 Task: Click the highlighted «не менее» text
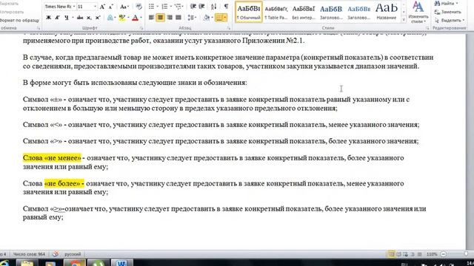click(52, 157)
